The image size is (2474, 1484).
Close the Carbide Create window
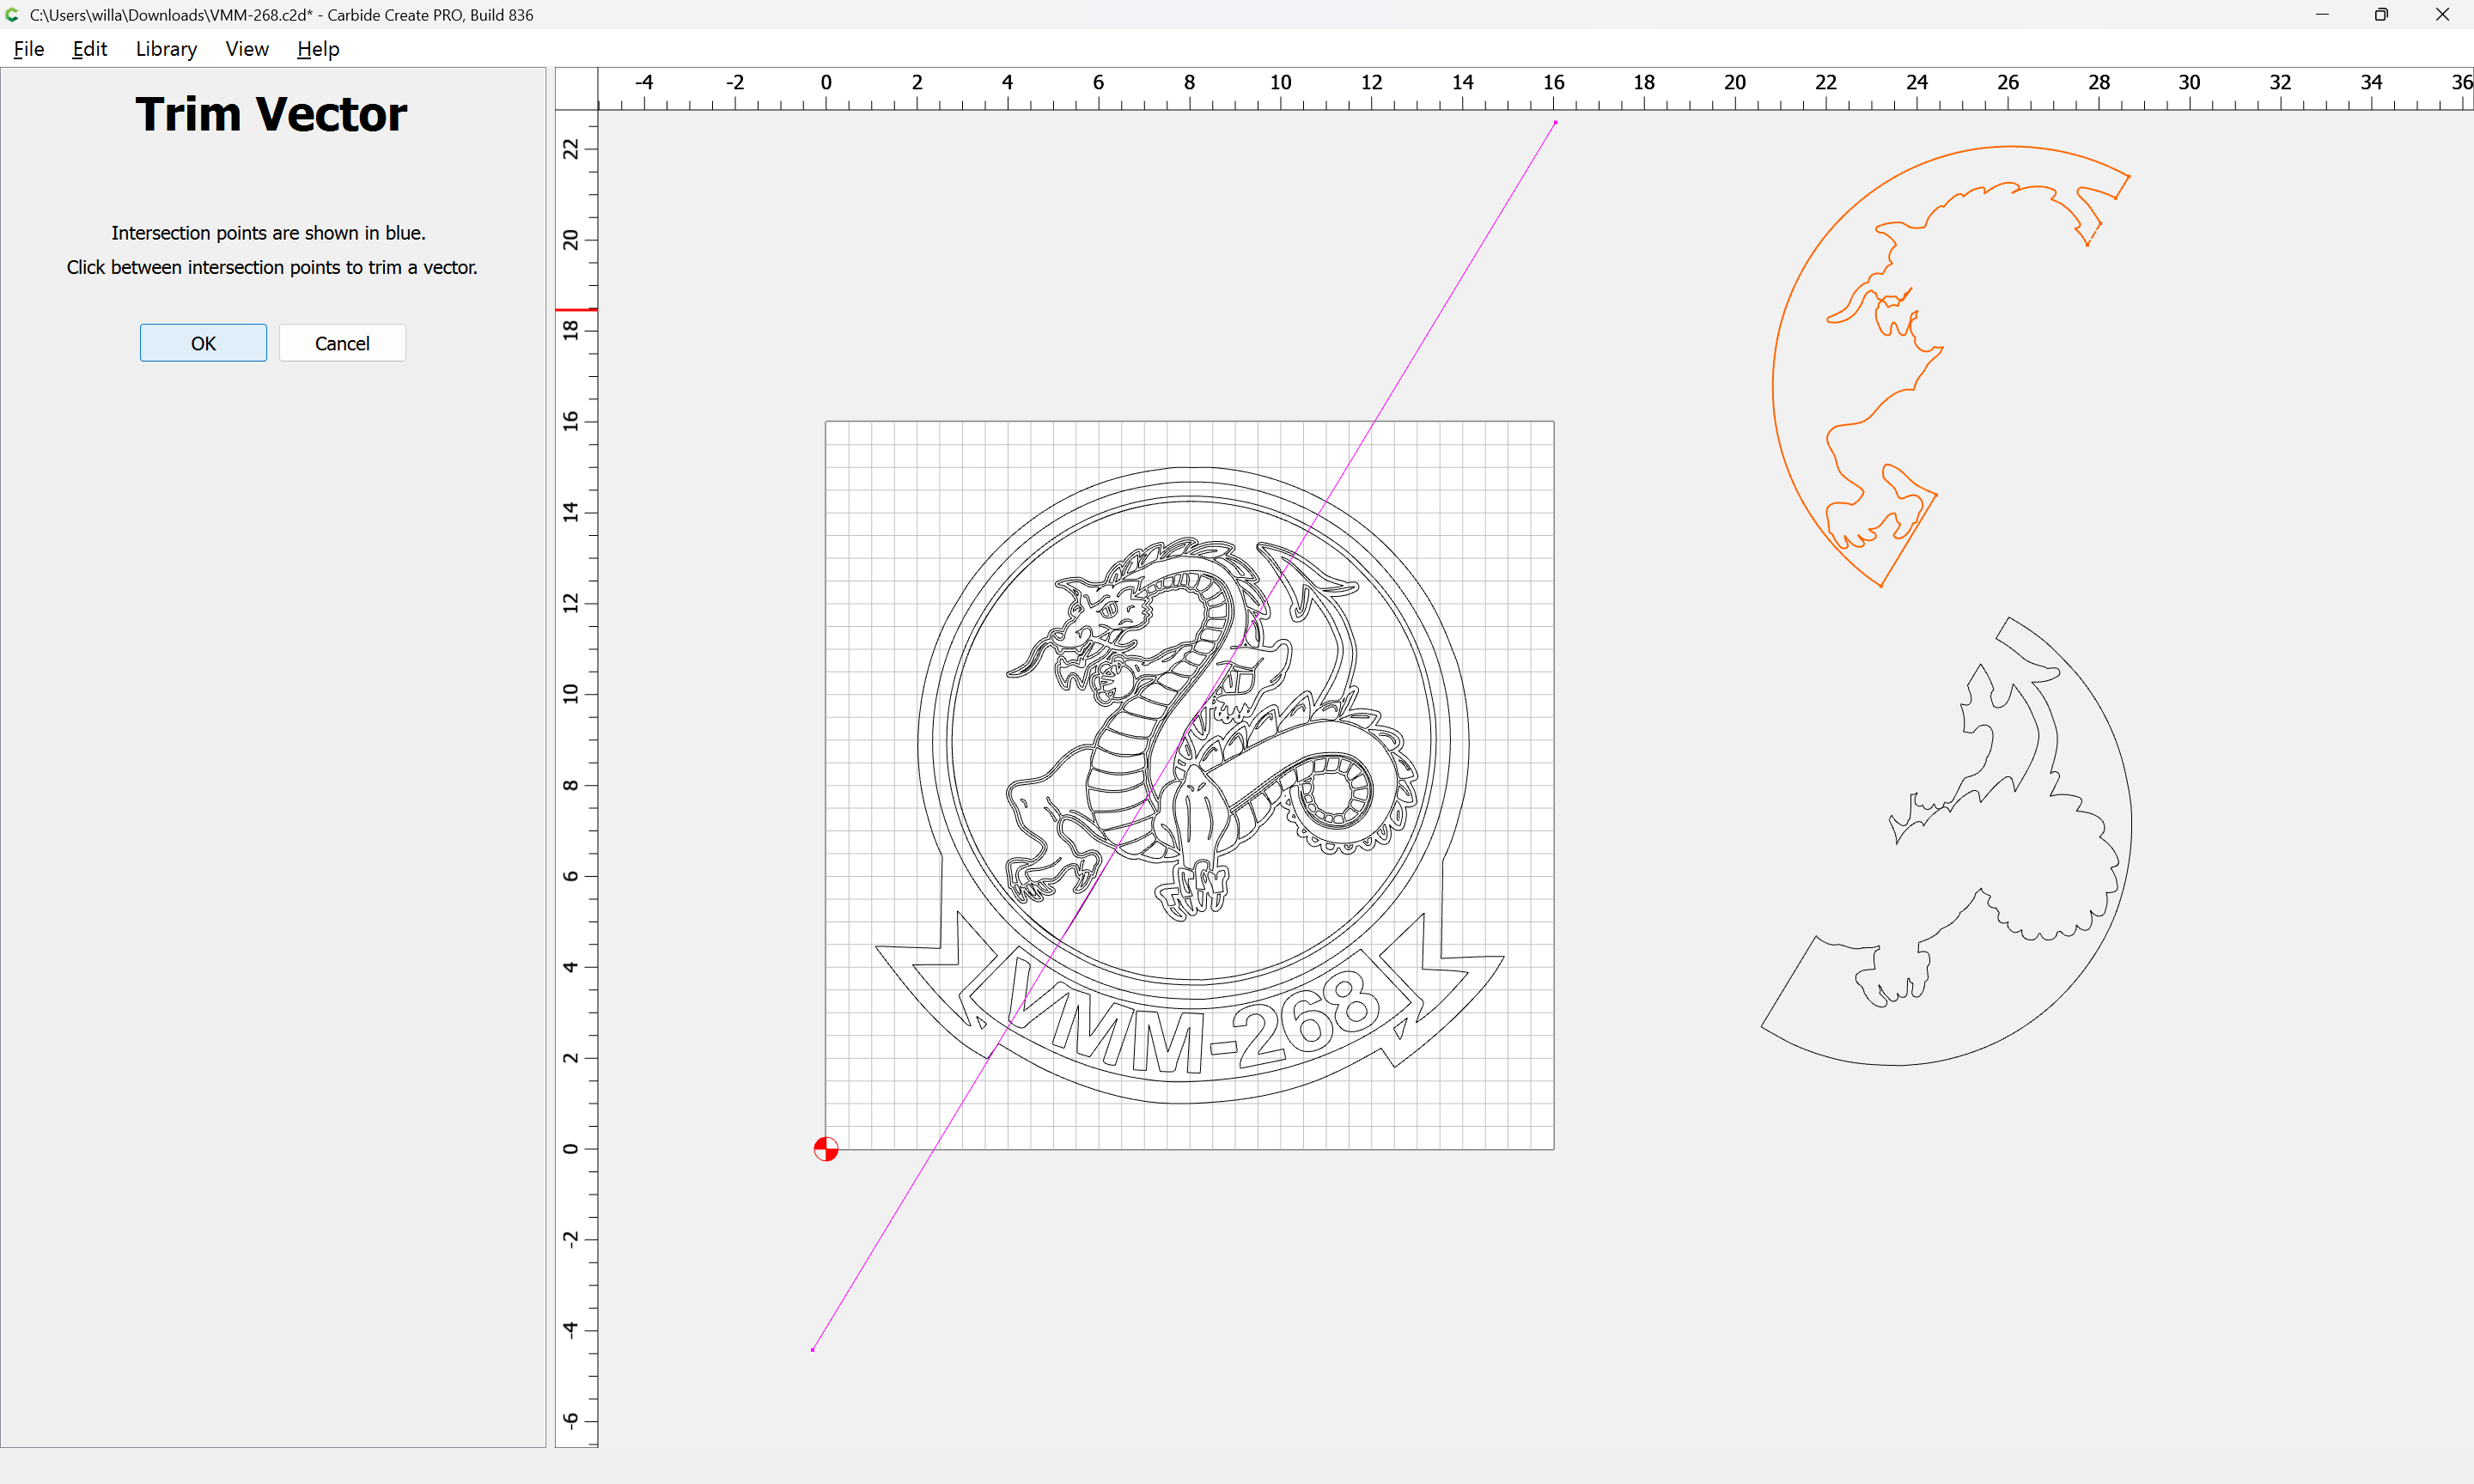tap(2442, 15)
